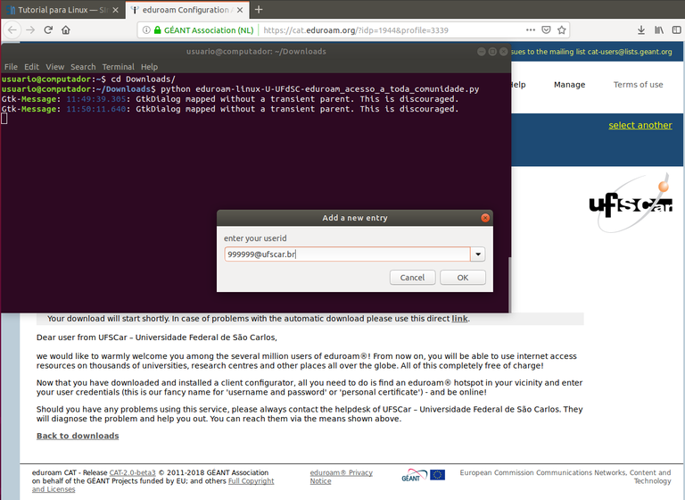Click the GÉANT Association (NL) certificate label
Viewport: 685px width, 500px height.
click(x=209, y=30)
